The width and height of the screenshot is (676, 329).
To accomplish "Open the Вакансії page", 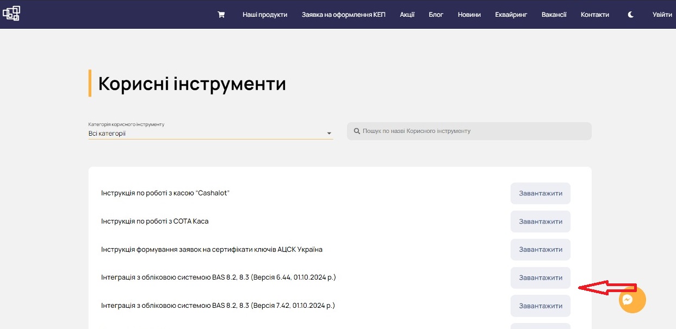I will pos(554,15).
